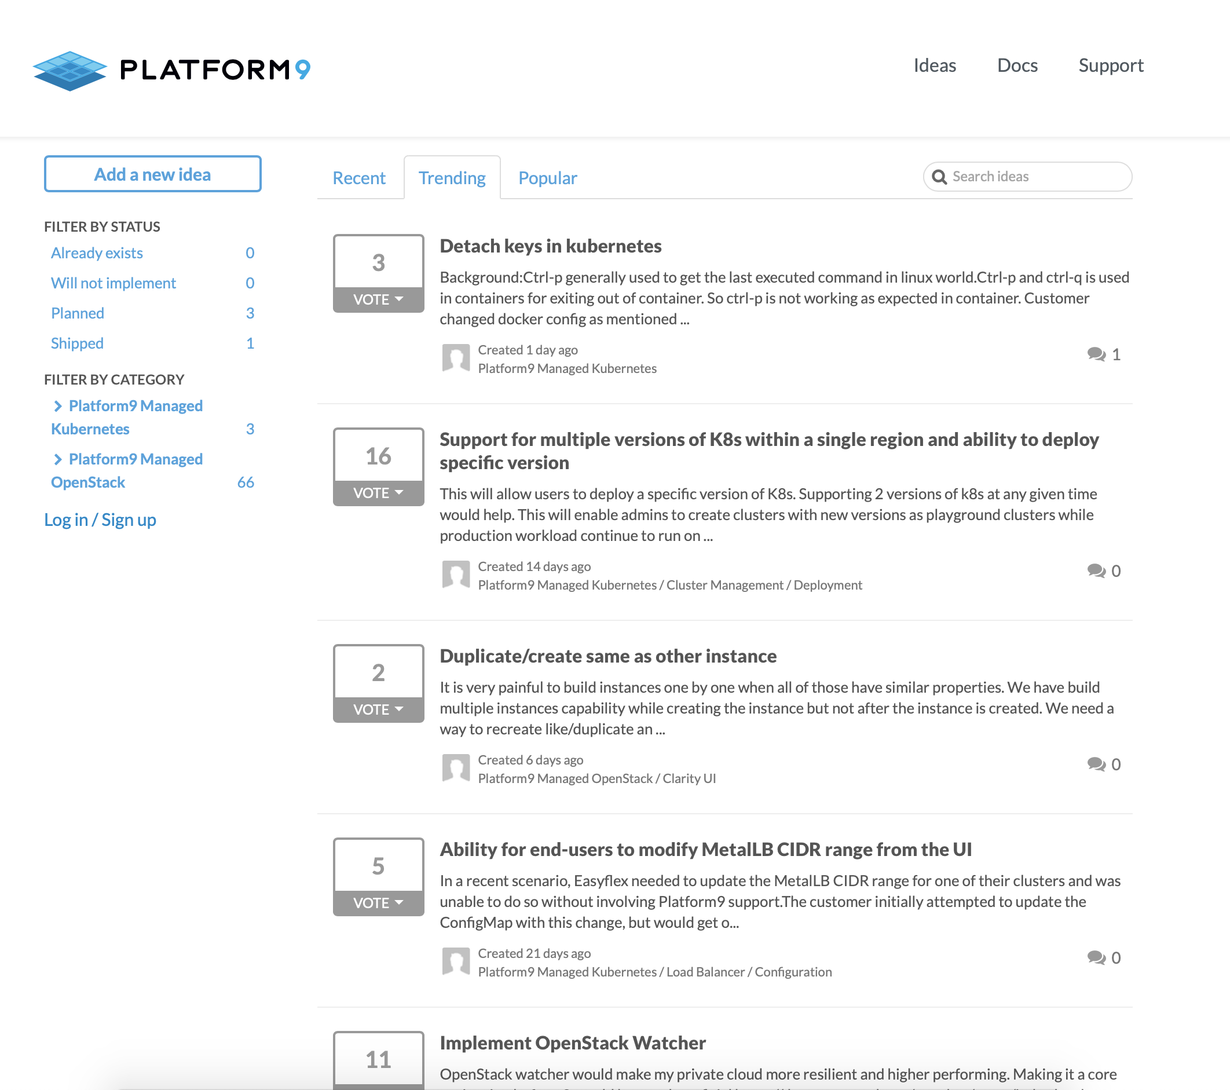Expand Platform9 Managed Kubernetes category chevron
Image resolution: width=1230 pixels, height=1090 pixels.
pyautogui.click(x=58, y=406)
